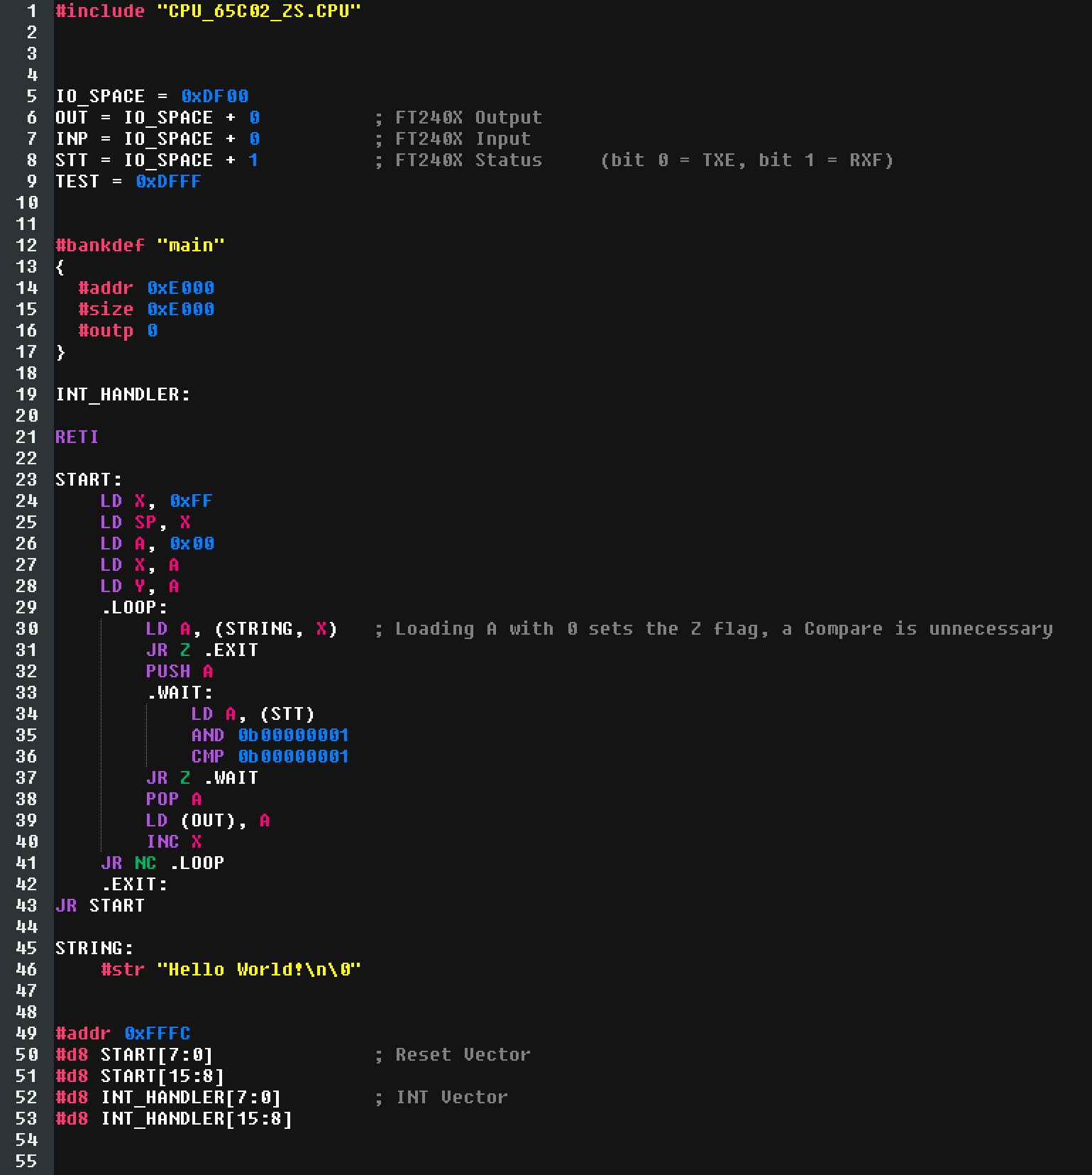Place cursor on the 0xFFFC address

click(158, 1034)
